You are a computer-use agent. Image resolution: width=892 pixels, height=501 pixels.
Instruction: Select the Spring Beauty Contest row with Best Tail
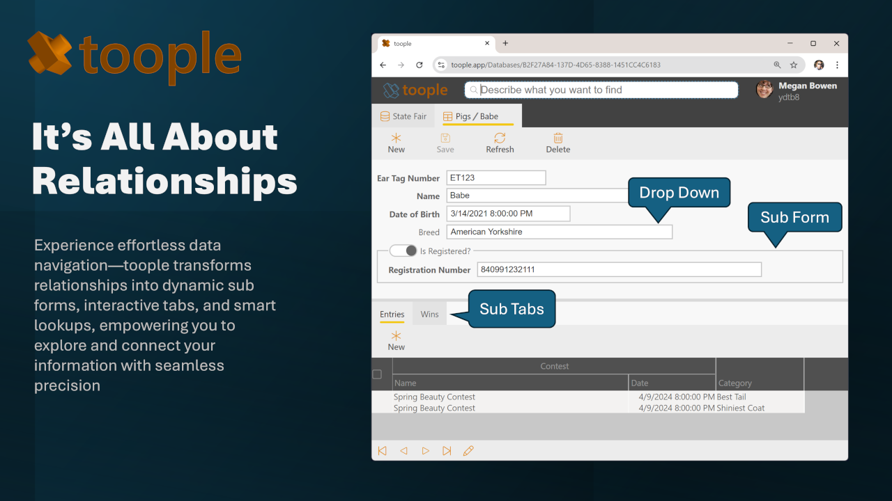click(588, 397)
